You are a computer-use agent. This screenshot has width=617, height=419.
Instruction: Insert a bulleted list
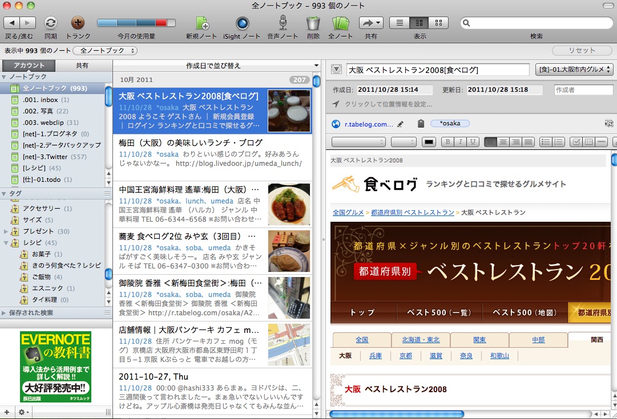[546, 142]
